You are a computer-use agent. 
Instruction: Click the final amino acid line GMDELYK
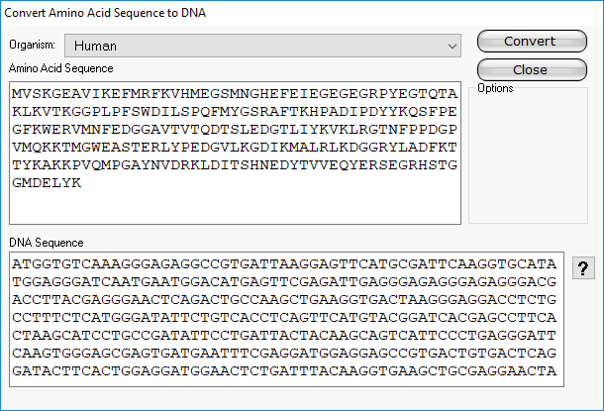(48, 183)
